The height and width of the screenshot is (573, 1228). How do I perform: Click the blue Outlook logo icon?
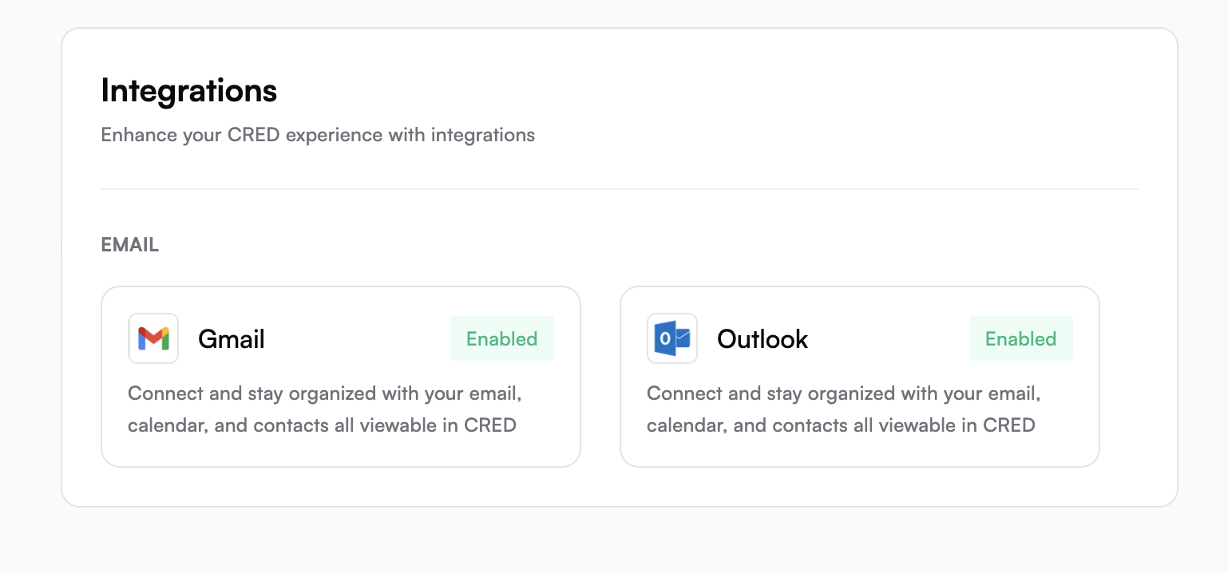672,338
